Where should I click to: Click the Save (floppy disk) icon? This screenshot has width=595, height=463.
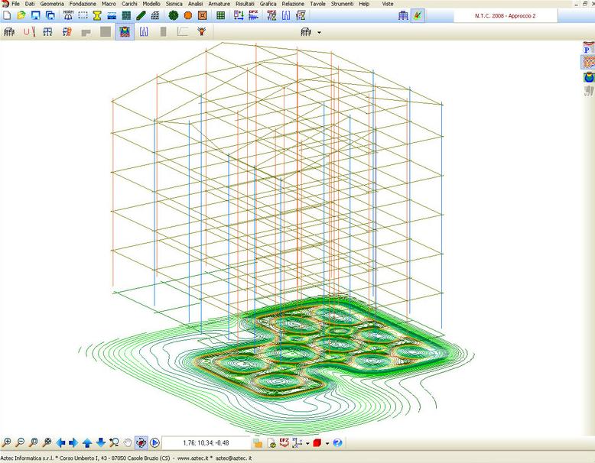pos(35,15)
